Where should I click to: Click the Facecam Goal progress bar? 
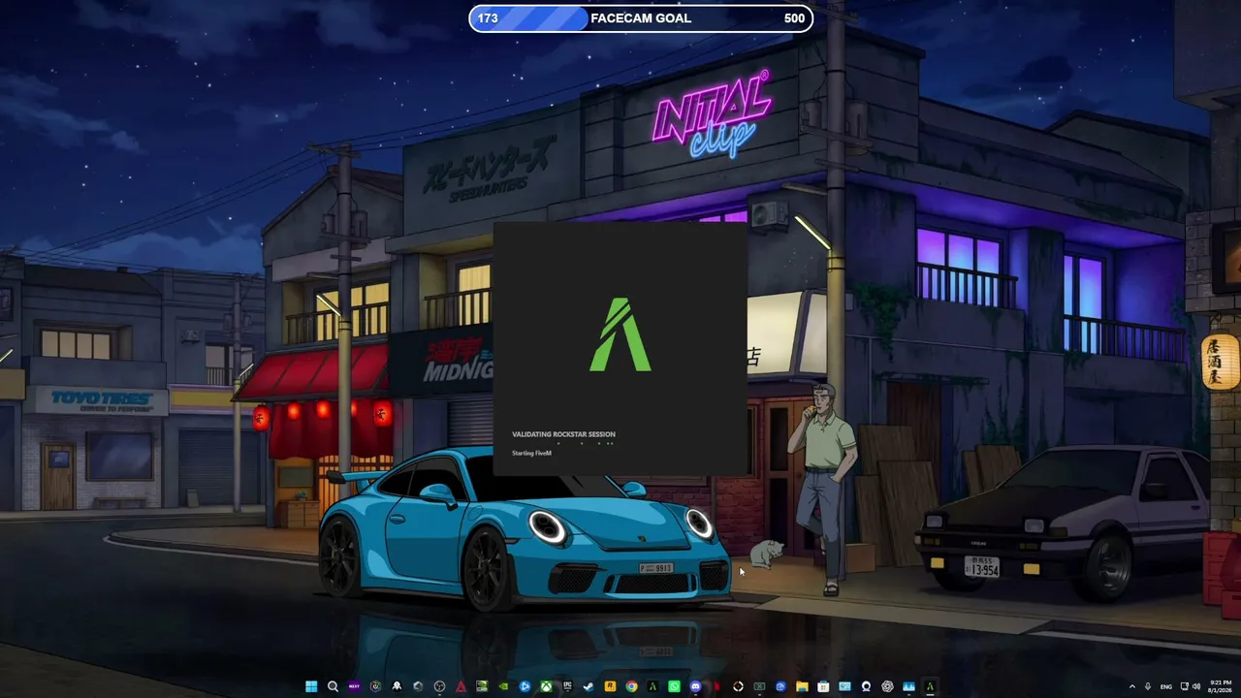click(641, 18)
